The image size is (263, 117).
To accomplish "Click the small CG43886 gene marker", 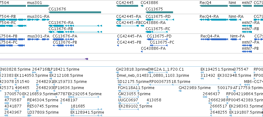I will [142, 6].
